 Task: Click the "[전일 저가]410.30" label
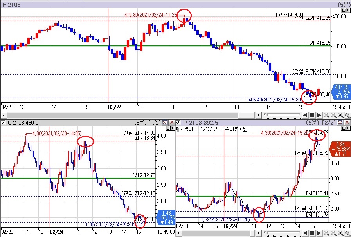tap(311, 71)
